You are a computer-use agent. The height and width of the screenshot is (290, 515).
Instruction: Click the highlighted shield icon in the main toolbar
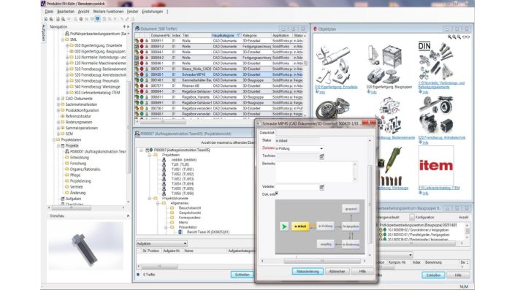[98, 19]
